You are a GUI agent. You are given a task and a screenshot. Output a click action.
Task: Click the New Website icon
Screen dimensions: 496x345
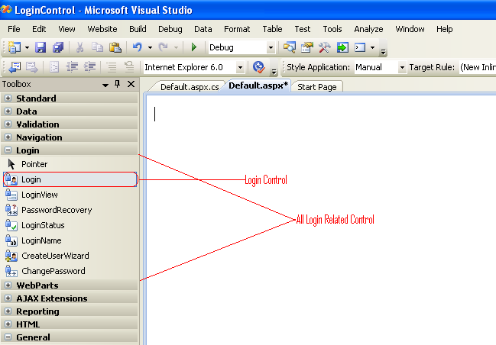15,48
